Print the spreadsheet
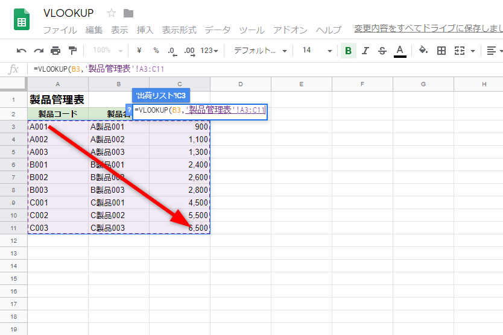 click(55, 51)
